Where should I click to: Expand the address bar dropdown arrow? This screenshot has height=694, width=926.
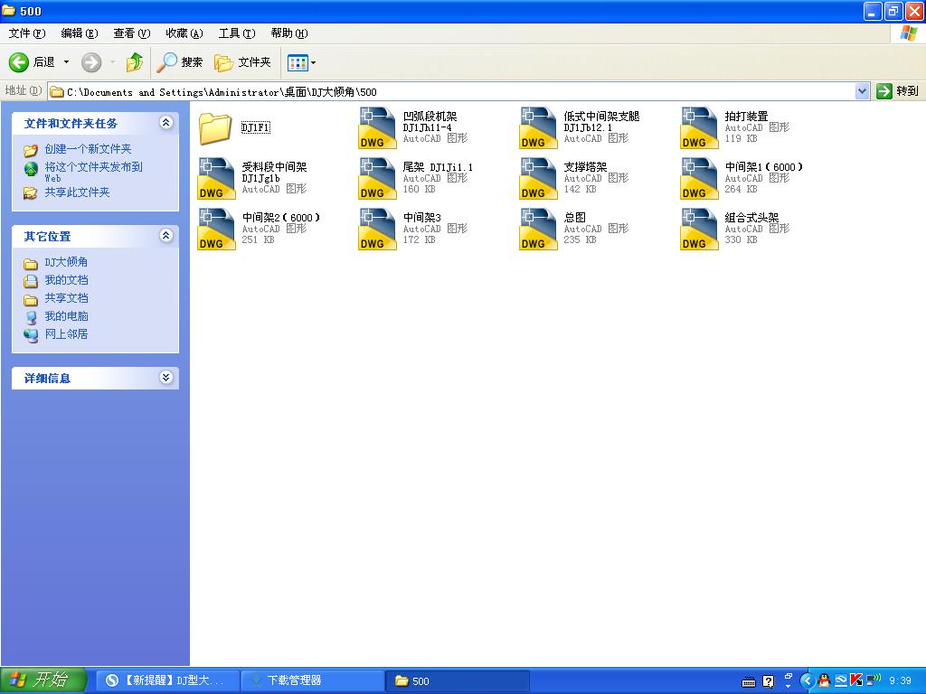point(862,91)
